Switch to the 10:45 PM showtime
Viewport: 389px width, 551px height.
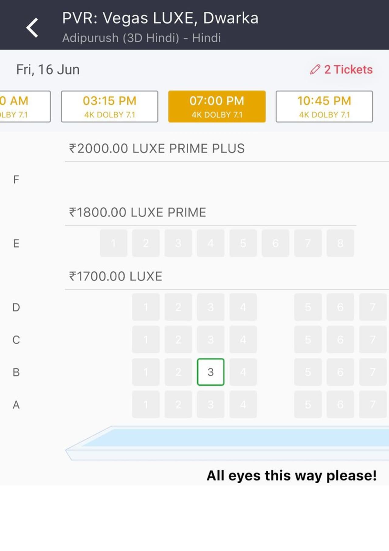pos(324,106)
